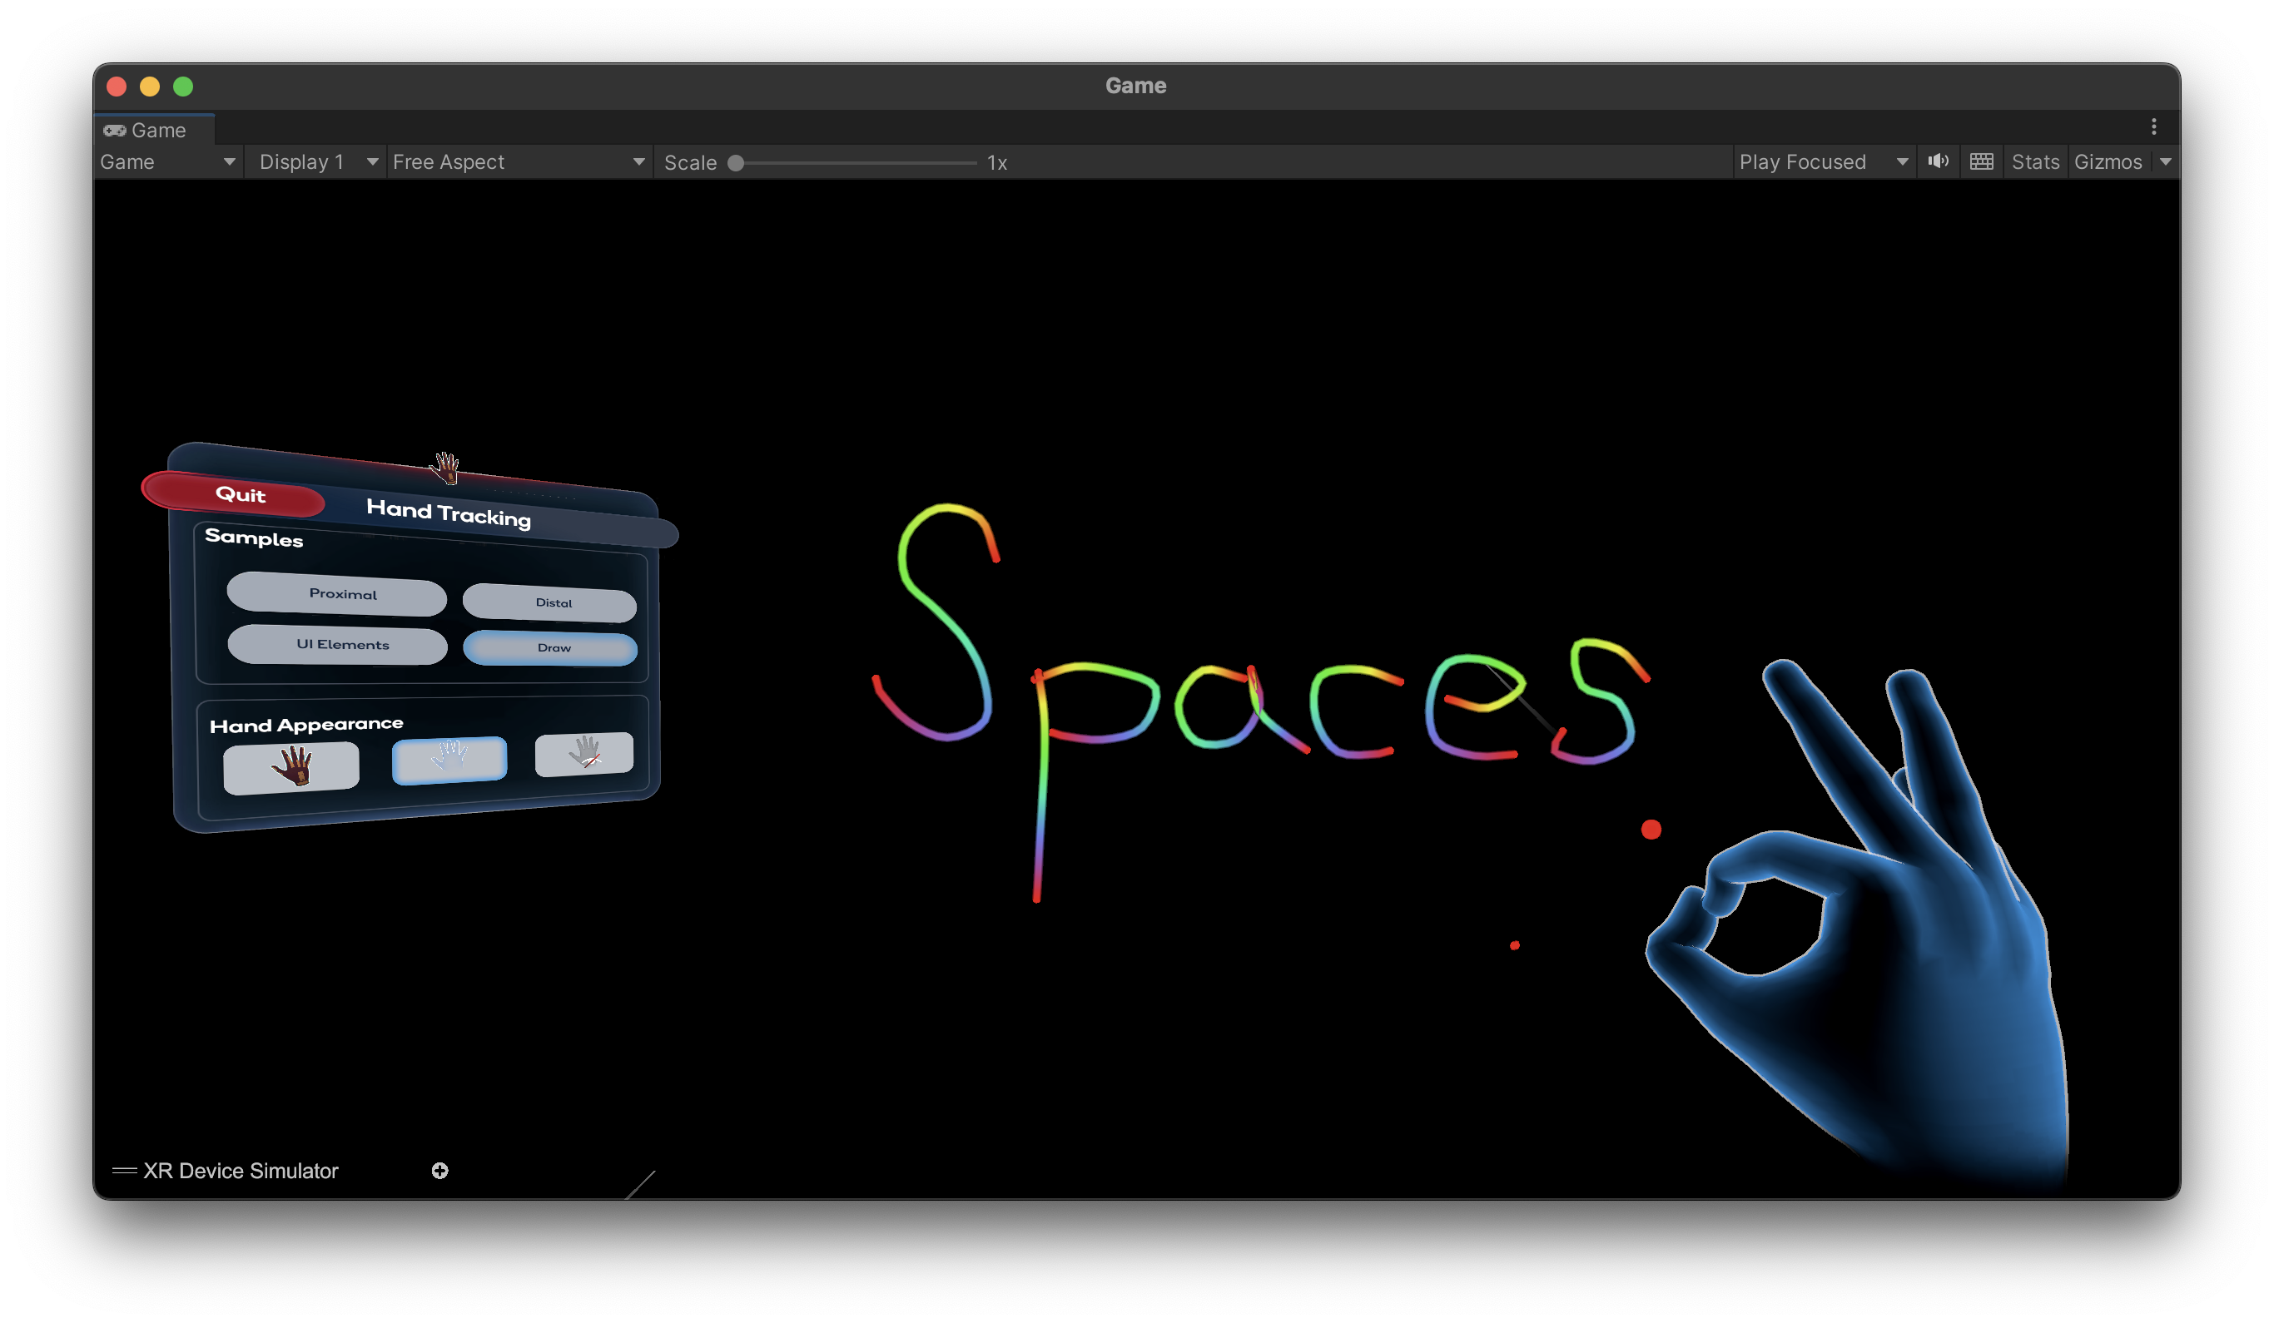Expand the Gizmos dropdown arrow
Screen dimensions: 2274x1323
click(2165, 162)
